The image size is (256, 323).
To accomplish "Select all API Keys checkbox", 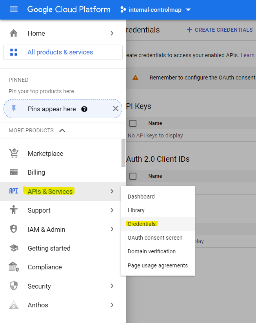I will (133, 123).
